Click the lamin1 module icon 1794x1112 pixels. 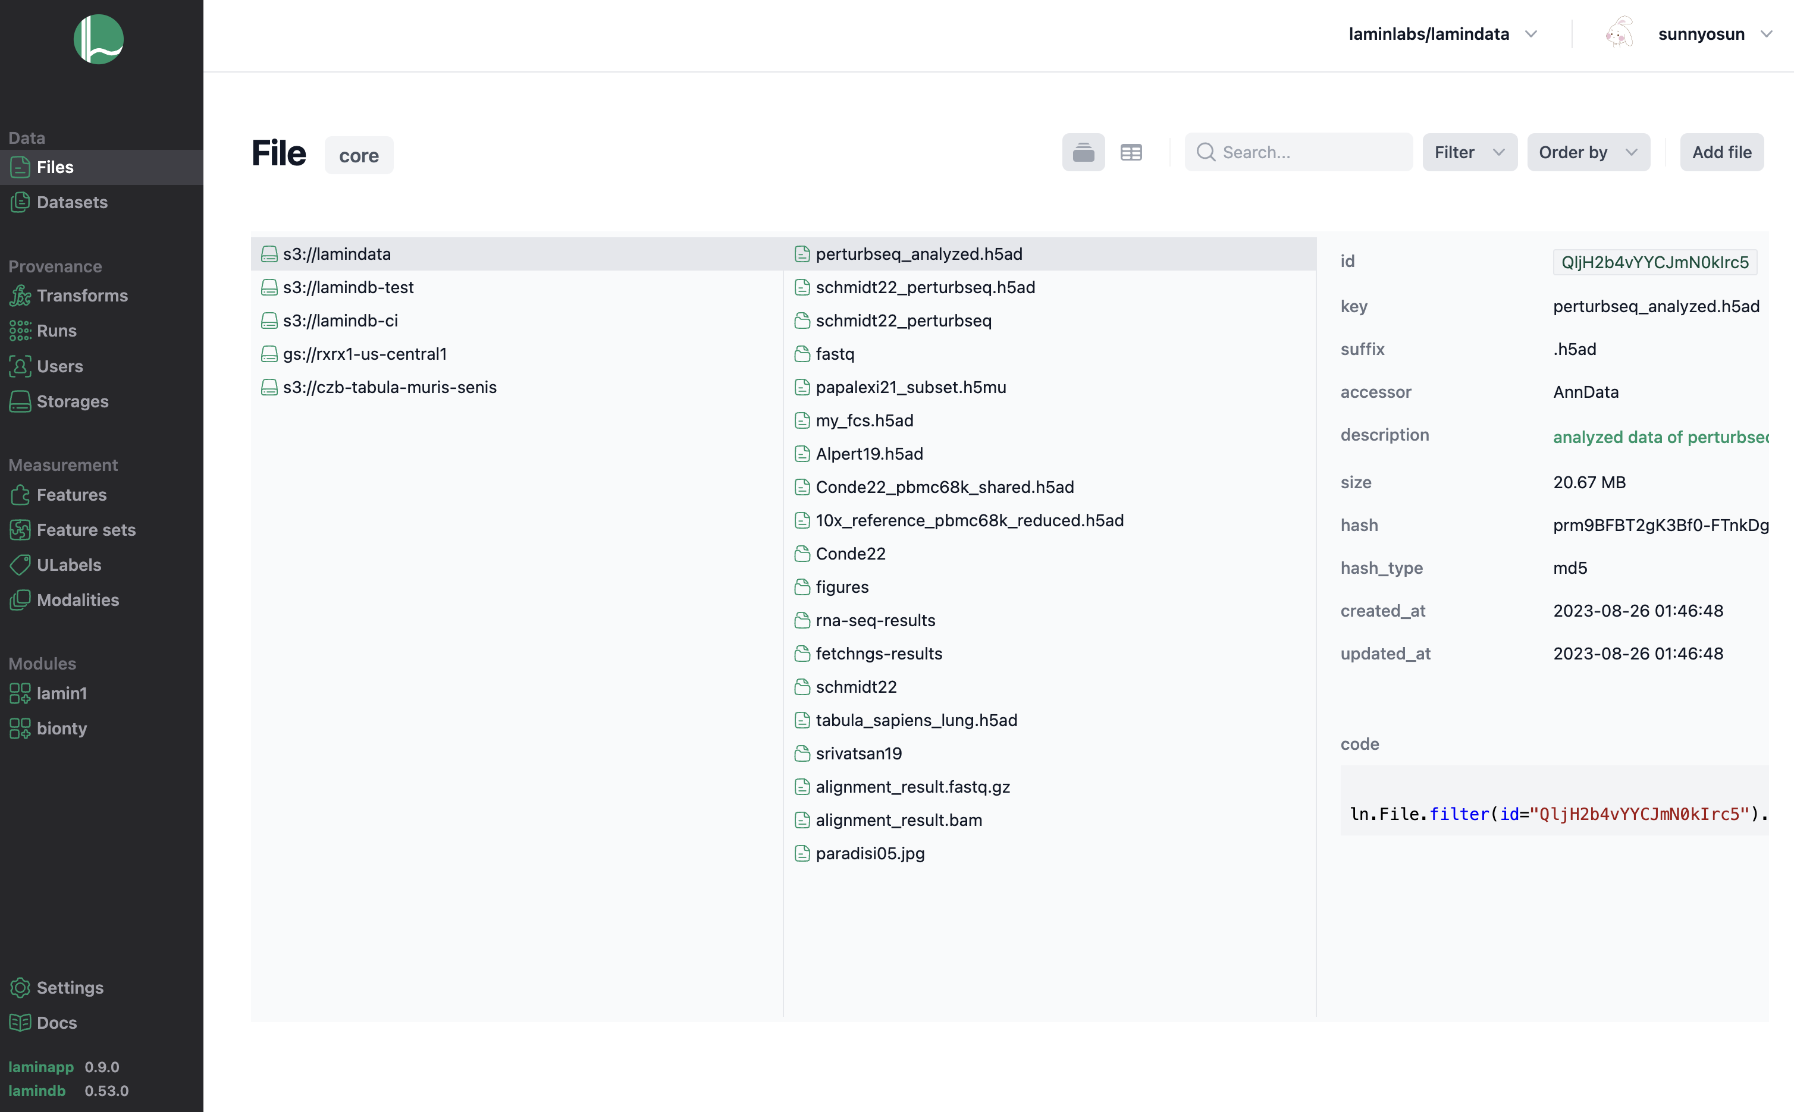click(x=20, y=693)
